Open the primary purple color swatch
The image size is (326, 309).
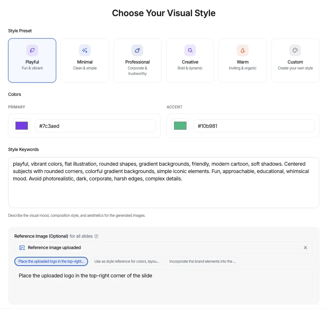tap(21, 126)
